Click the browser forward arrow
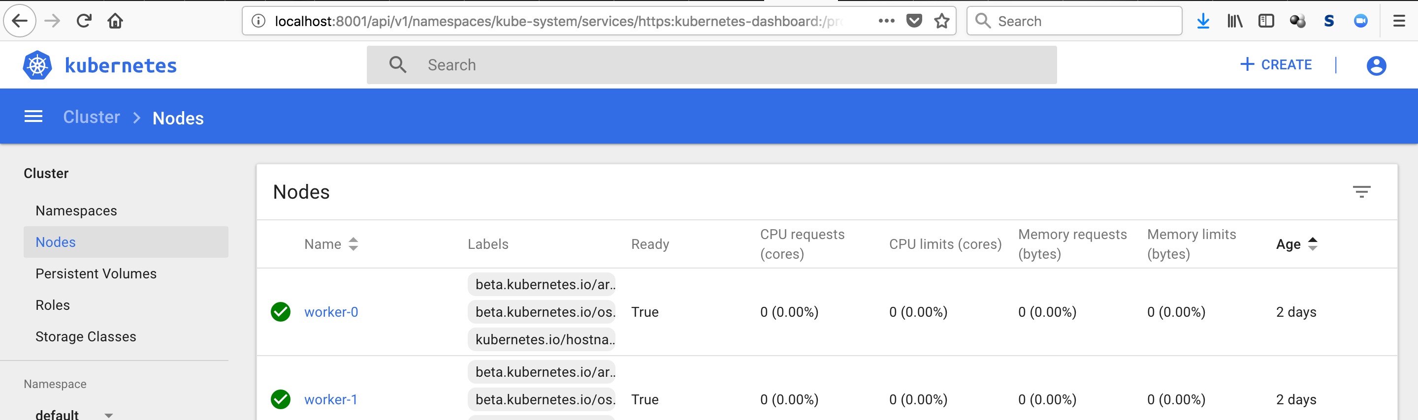This screenshot has height=420, width=1418. point(52,21)
